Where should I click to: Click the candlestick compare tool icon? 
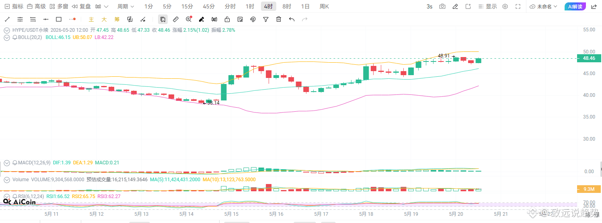tap(214, 19)
